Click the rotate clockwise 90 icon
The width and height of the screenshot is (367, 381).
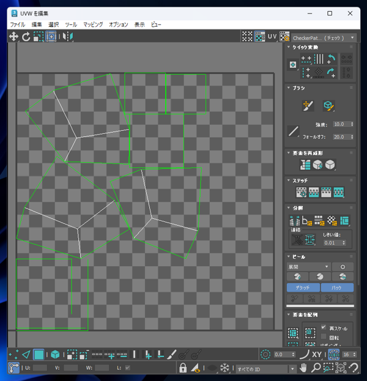332,72
